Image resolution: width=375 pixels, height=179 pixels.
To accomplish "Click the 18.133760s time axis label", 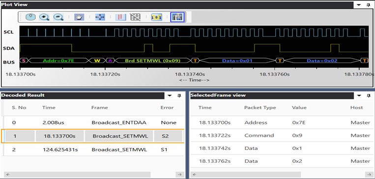I will pos(275,74).
